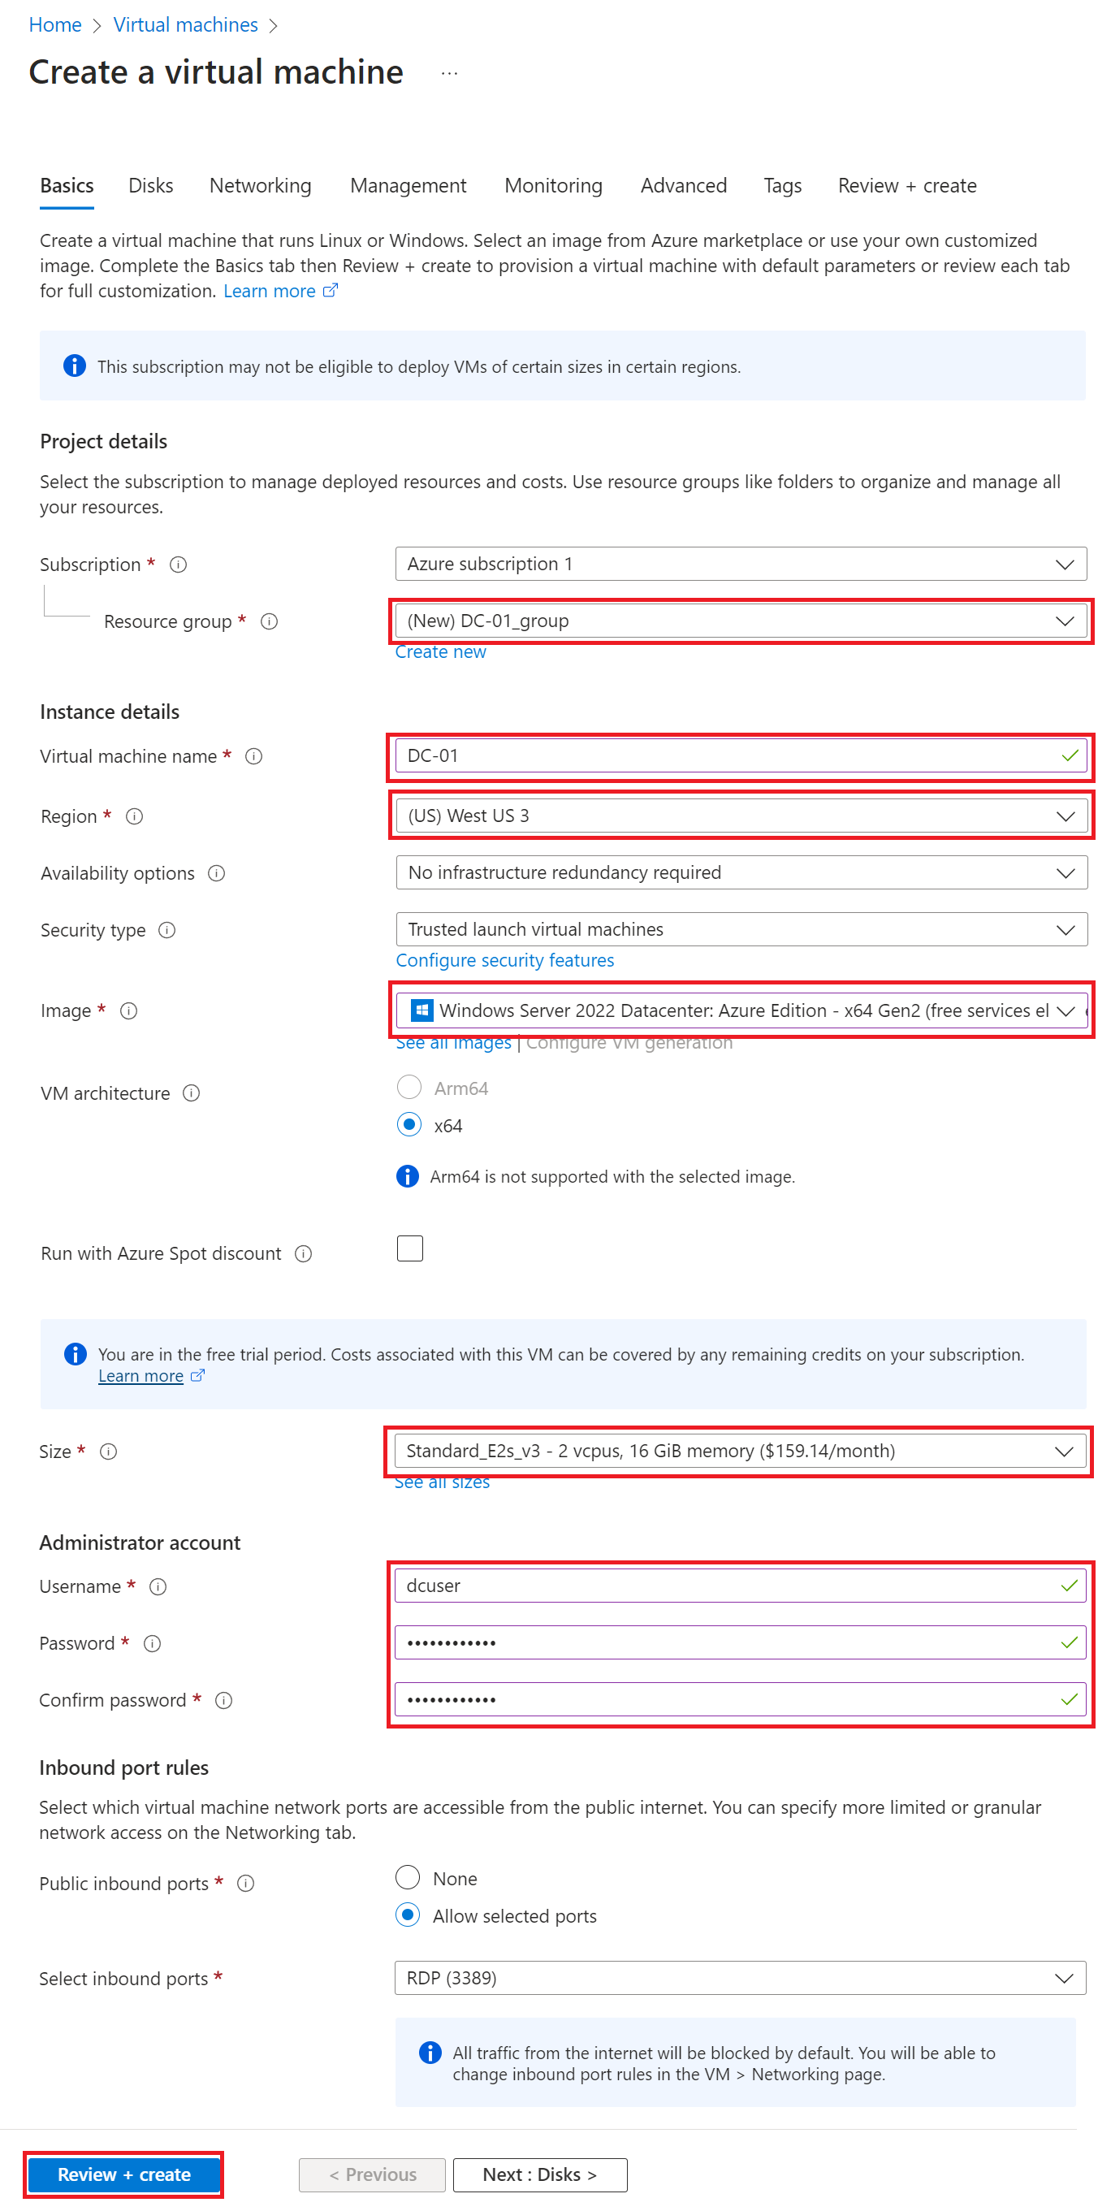Select the Arm64 architecture radio button

[x=409, y=1088]
